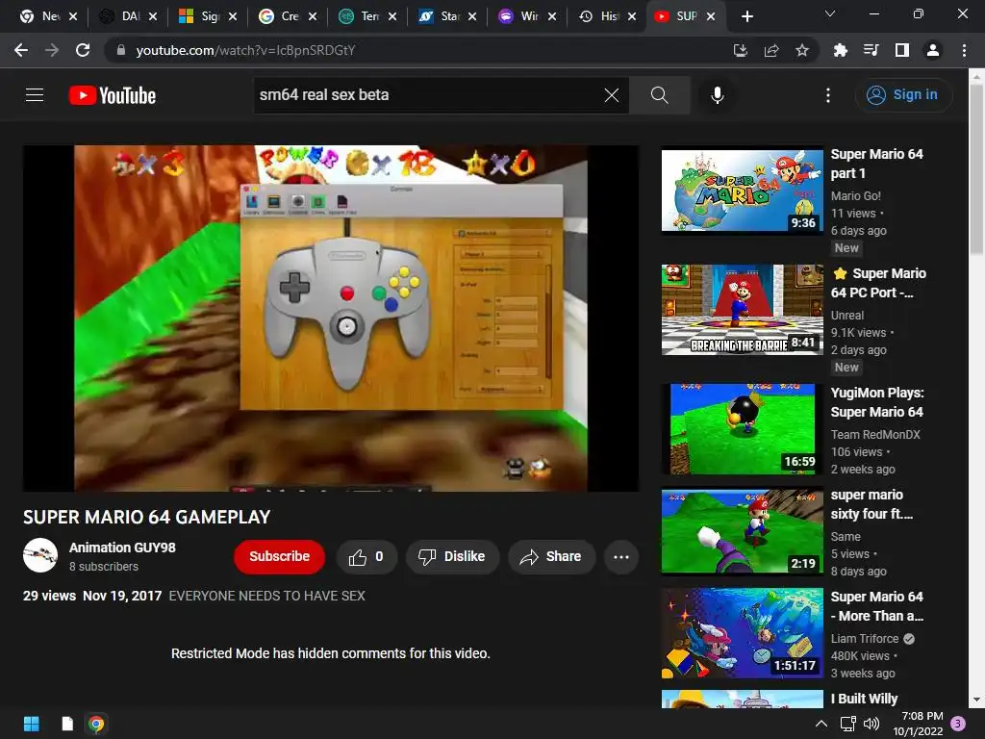Expand description 'EVERYONE NEEDS TO HAVE SEX'
985x739 pixels.
pyautogui.click(x=267, y=596)
